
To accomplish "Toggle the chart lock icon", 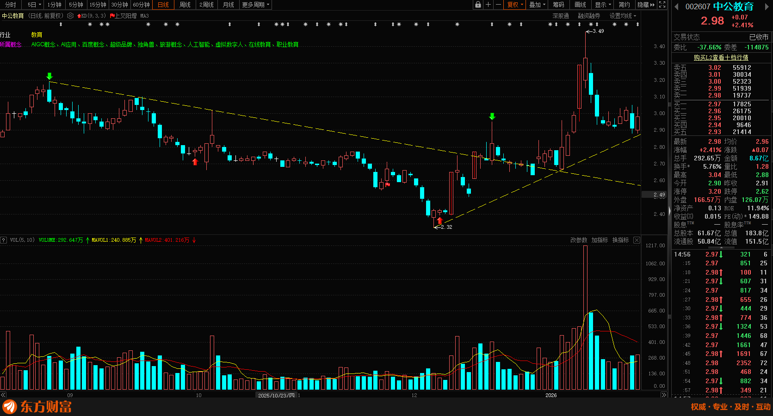I will tap(478, 5).
